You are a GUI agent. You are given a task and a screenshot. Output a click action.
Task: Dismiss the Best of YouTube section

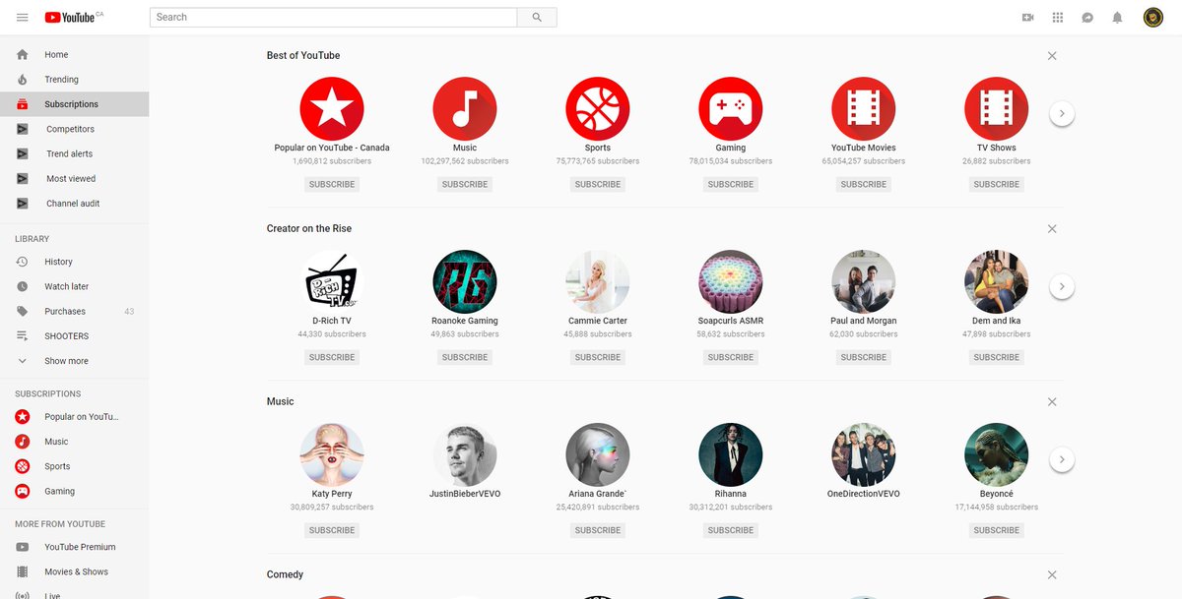pyautogui.click(x=1052, y=56)
